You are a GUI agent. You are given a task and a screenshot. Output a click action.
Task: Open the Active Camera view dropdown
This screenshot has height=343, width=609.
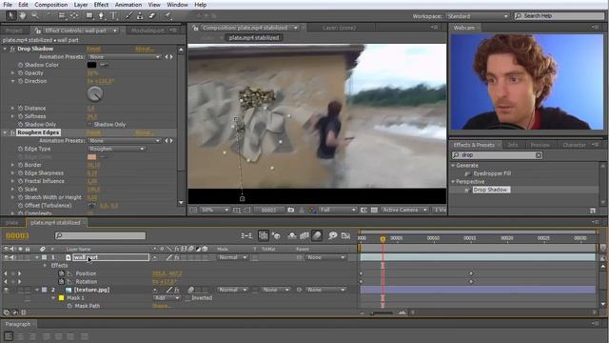coord(404,210)
